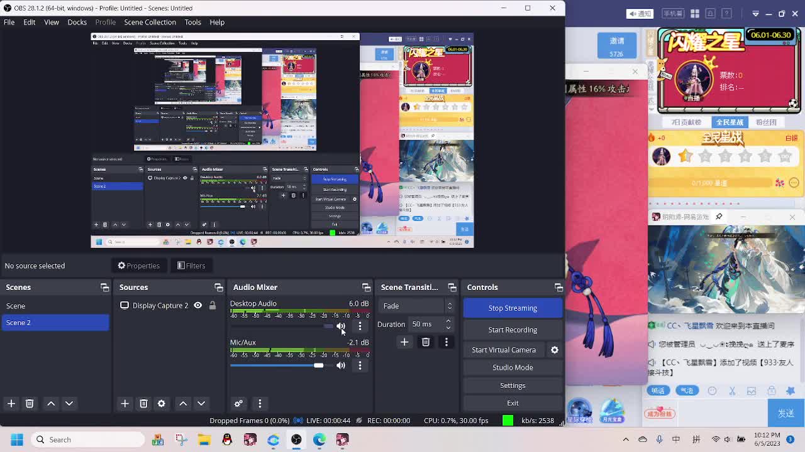Screen dimensions: 805x452
Task: Move scene up in Scenes panel
Action: pos(51,404)
